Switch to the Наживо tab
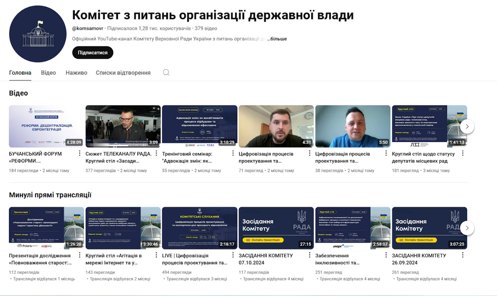Screen dimensions: 497x296 point(76,73)
